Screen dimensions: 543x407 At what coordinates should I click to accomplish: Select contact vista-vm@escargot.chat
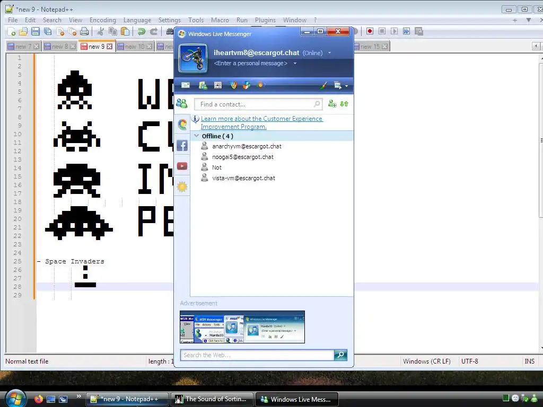tap(243, 178)
